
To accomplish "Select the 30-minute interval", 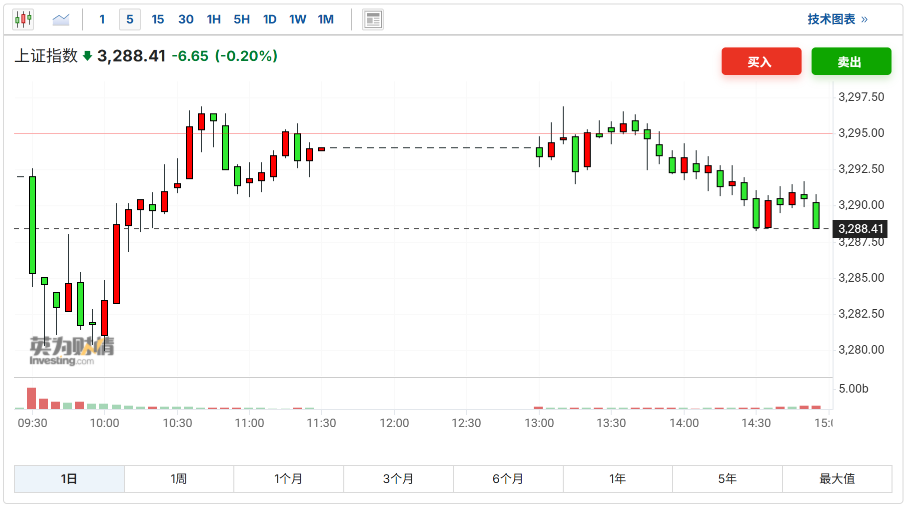I will (x=186, y=19).
